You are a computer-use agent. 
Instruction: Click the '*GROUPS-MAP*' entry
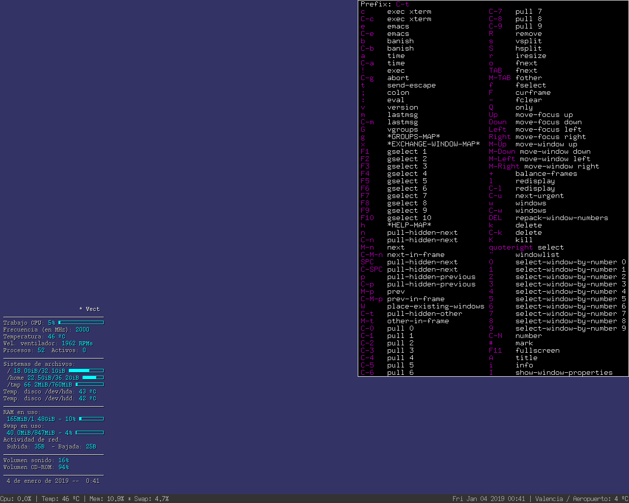(414, 137)
